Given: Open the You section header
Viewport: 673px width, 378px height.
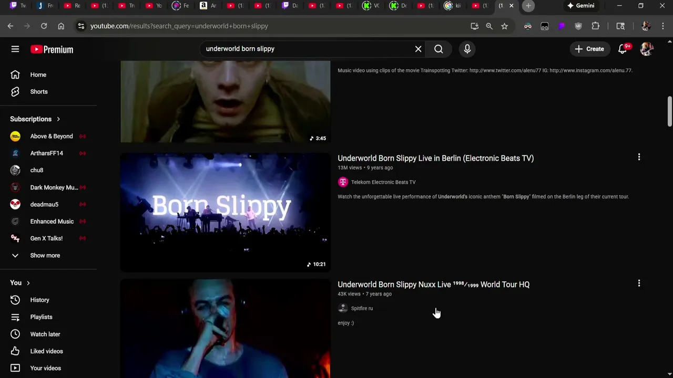Looking at the screenshot, I should [20, 283].
